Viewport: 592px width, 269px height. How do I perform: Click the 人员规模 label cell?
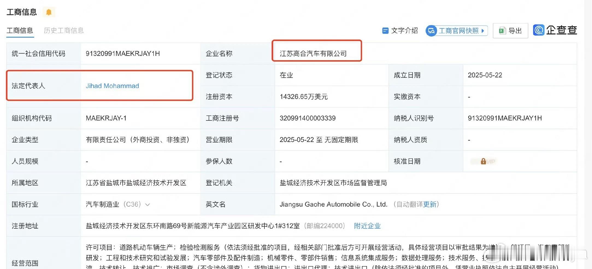coord(44,161)
